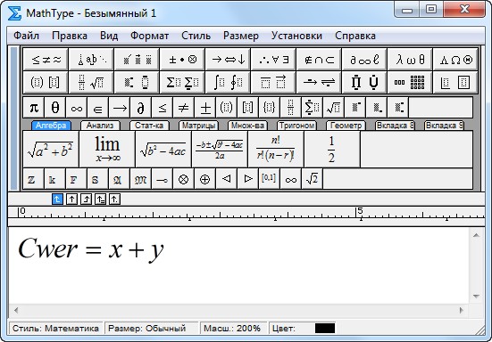The width and height of the screenshot is (492, 342).
Task: Click the Размер: Обычный status field
Action: 152,329
